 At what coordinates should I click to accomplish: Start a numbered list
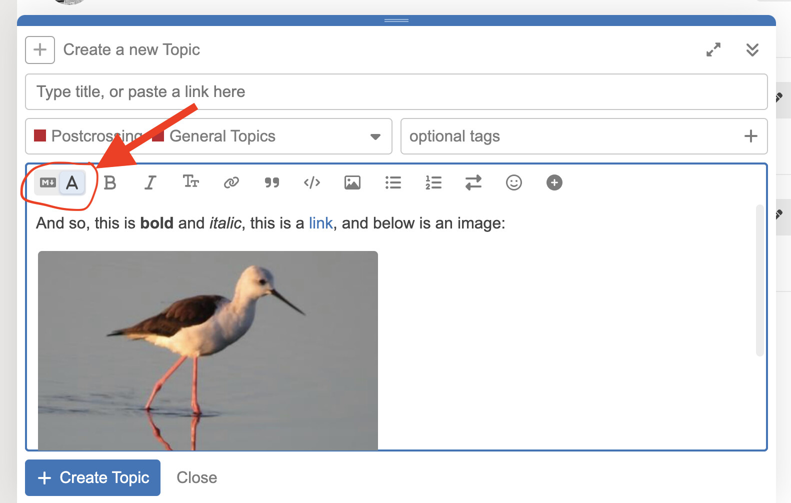point(433,183)
